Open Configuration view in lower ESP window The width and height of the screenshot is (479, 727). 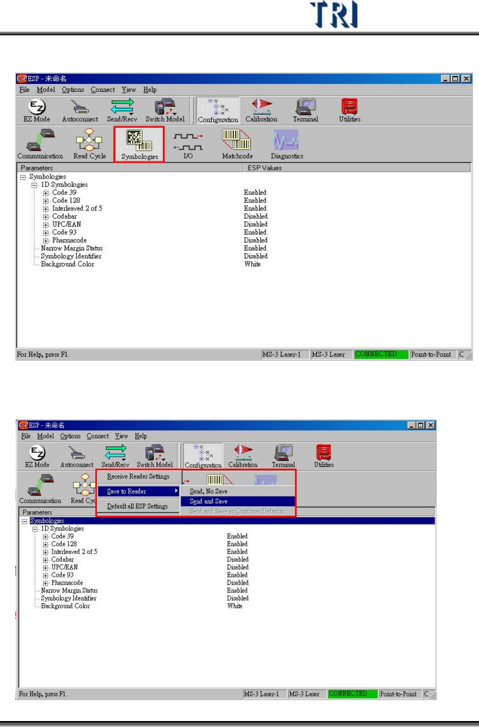[x=203, y=457]
